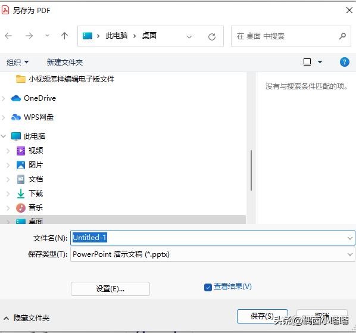356x333 pixels.
Task: Close the 另存为 PDF dialog
Action: (x=349, y=10)
